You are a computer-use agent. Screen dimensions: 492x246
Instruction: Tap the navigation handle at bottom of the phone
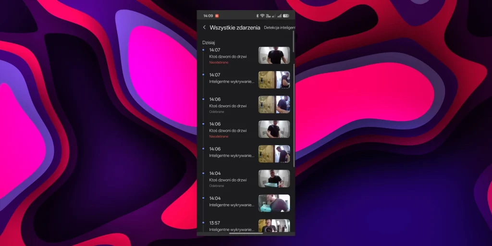click(x=246, y=233)
